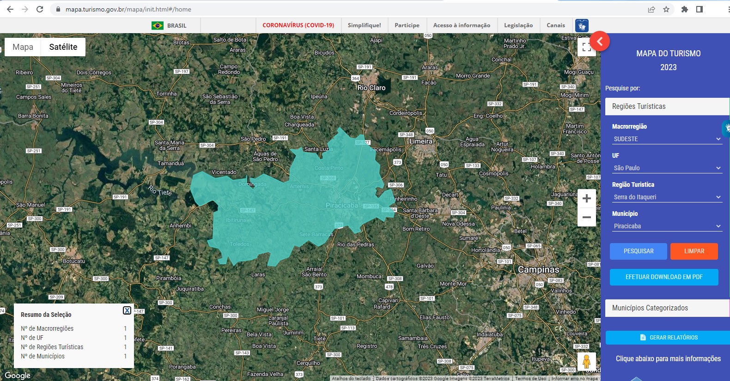
Task: Click the Brazil flag icon
Action: [x=158, y=25]
